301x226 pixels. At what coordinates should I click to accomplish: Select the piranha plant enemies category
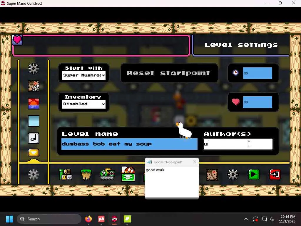128,174
